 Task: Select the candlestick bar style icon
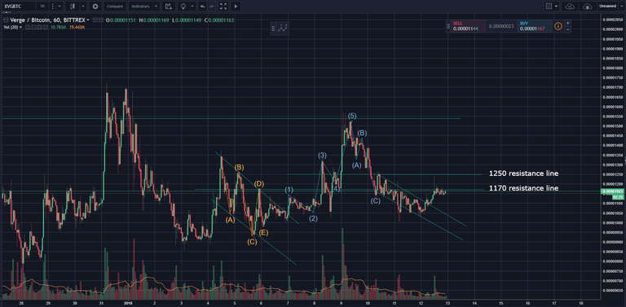coord(73,7)
